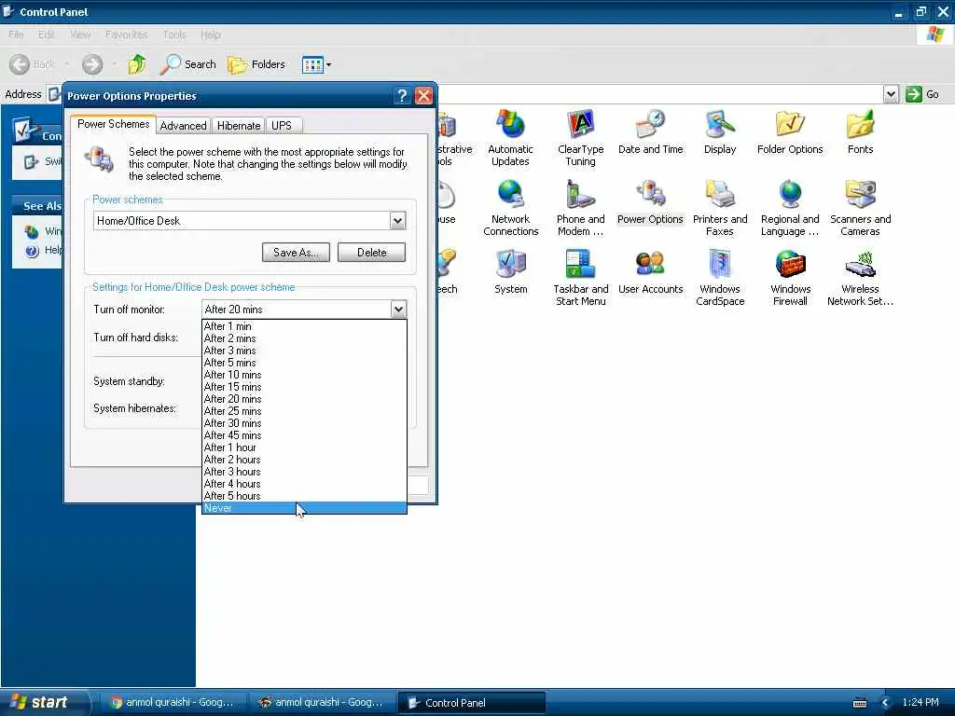
Task: Choose After 45 mins option
Action: coord(304,435)
